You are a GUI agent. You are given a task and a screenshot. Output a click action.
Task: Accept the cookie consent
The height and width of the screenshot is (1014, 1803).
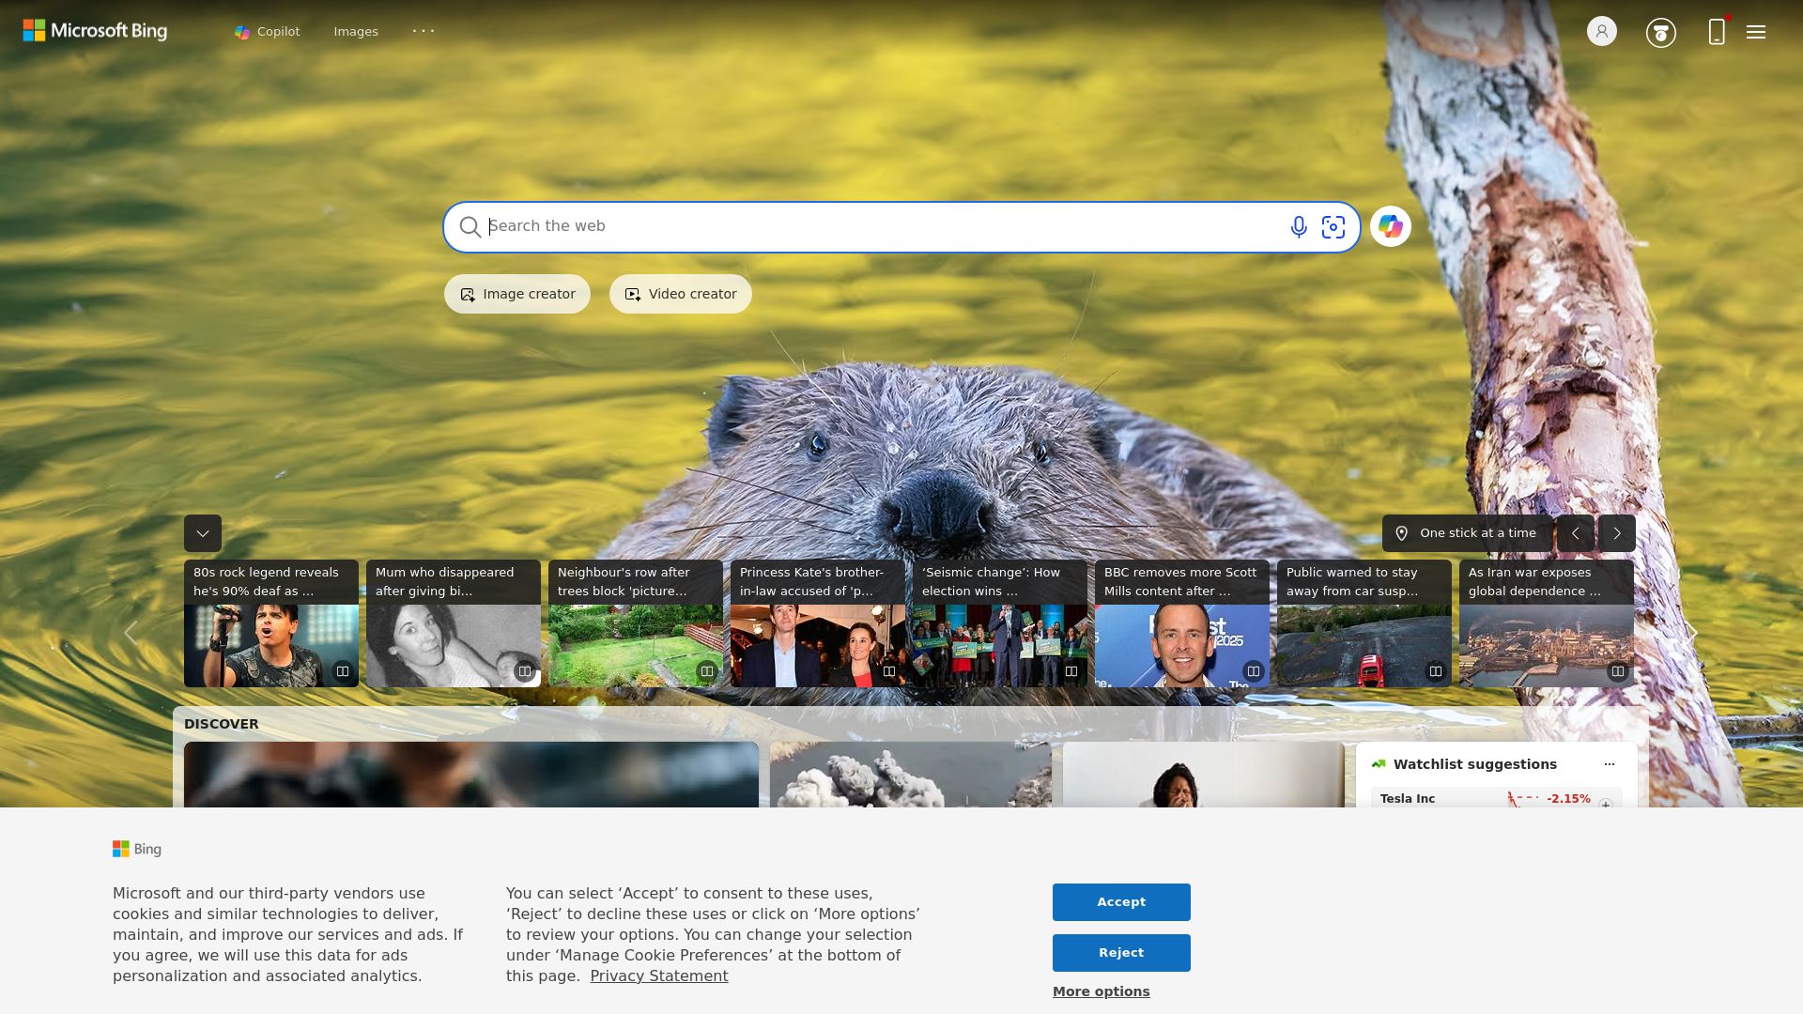(1120, 901)
